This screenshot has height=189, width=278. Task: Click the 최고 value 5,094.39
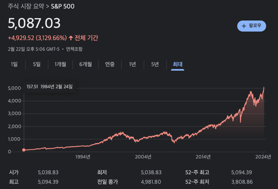[x=48, y=182]
